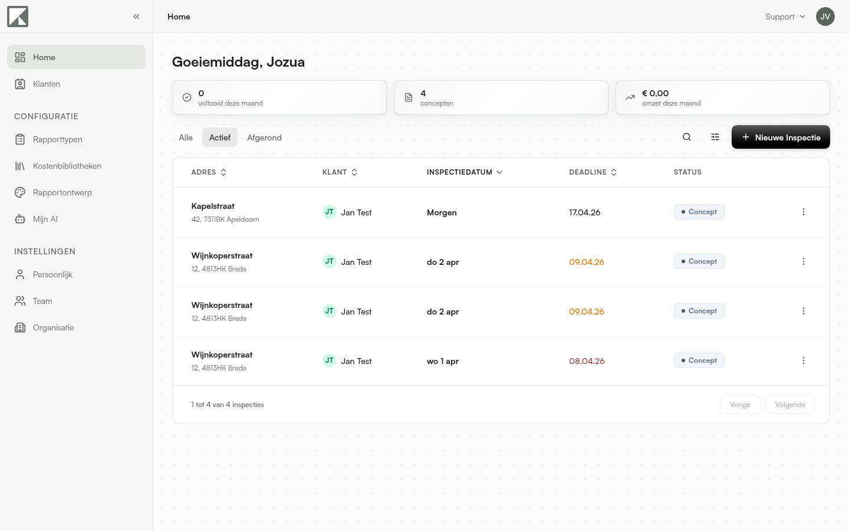Click '42, 7311BK Apeldoorn' address line

(x=225, y=219)
